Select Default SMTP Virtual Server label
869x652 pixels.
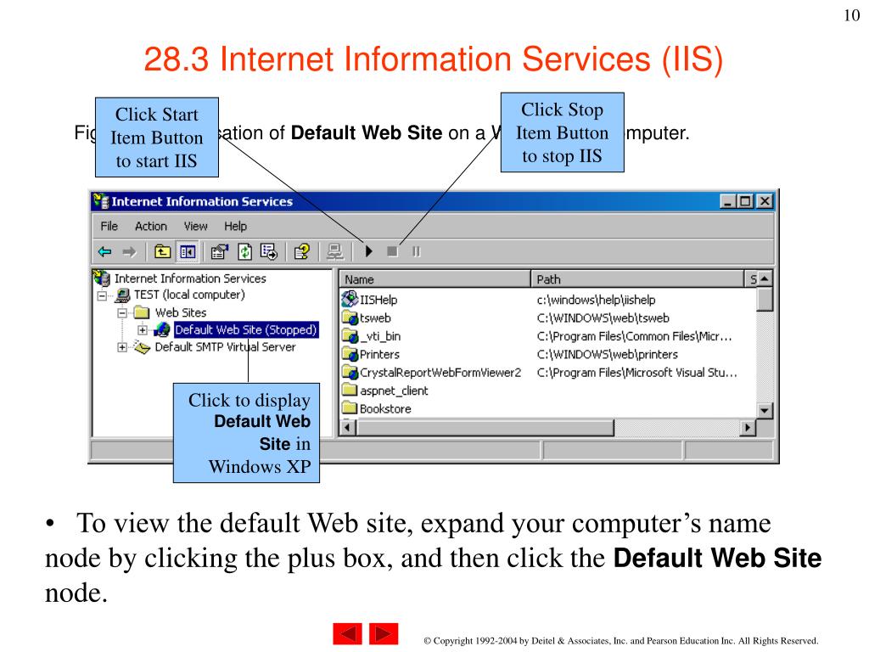225,347
